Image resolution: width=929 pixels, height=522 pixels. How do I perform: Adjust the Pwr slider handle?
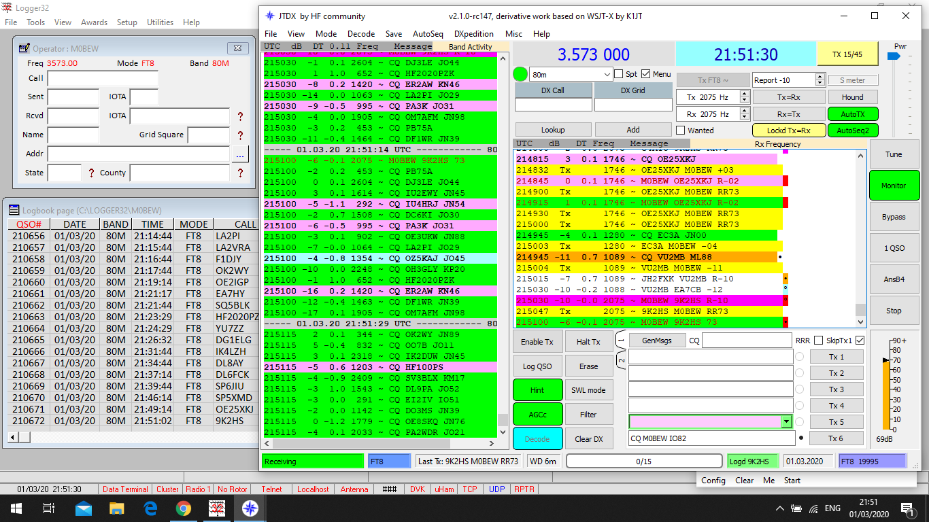tap(894, 56)
